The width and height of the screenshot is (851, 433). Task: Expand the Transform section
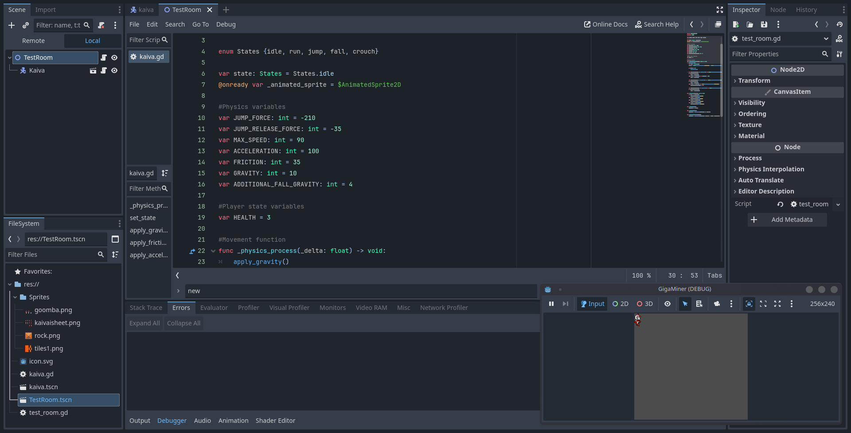tap(788, 81)
